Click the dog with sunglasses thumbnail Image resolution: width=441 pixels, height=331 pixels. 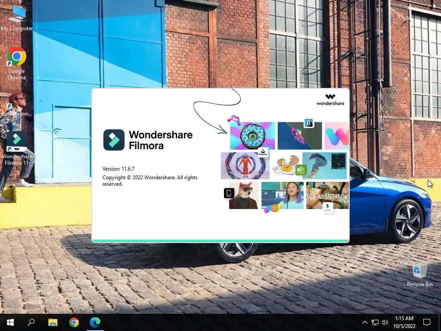click(x=244, y=195)
